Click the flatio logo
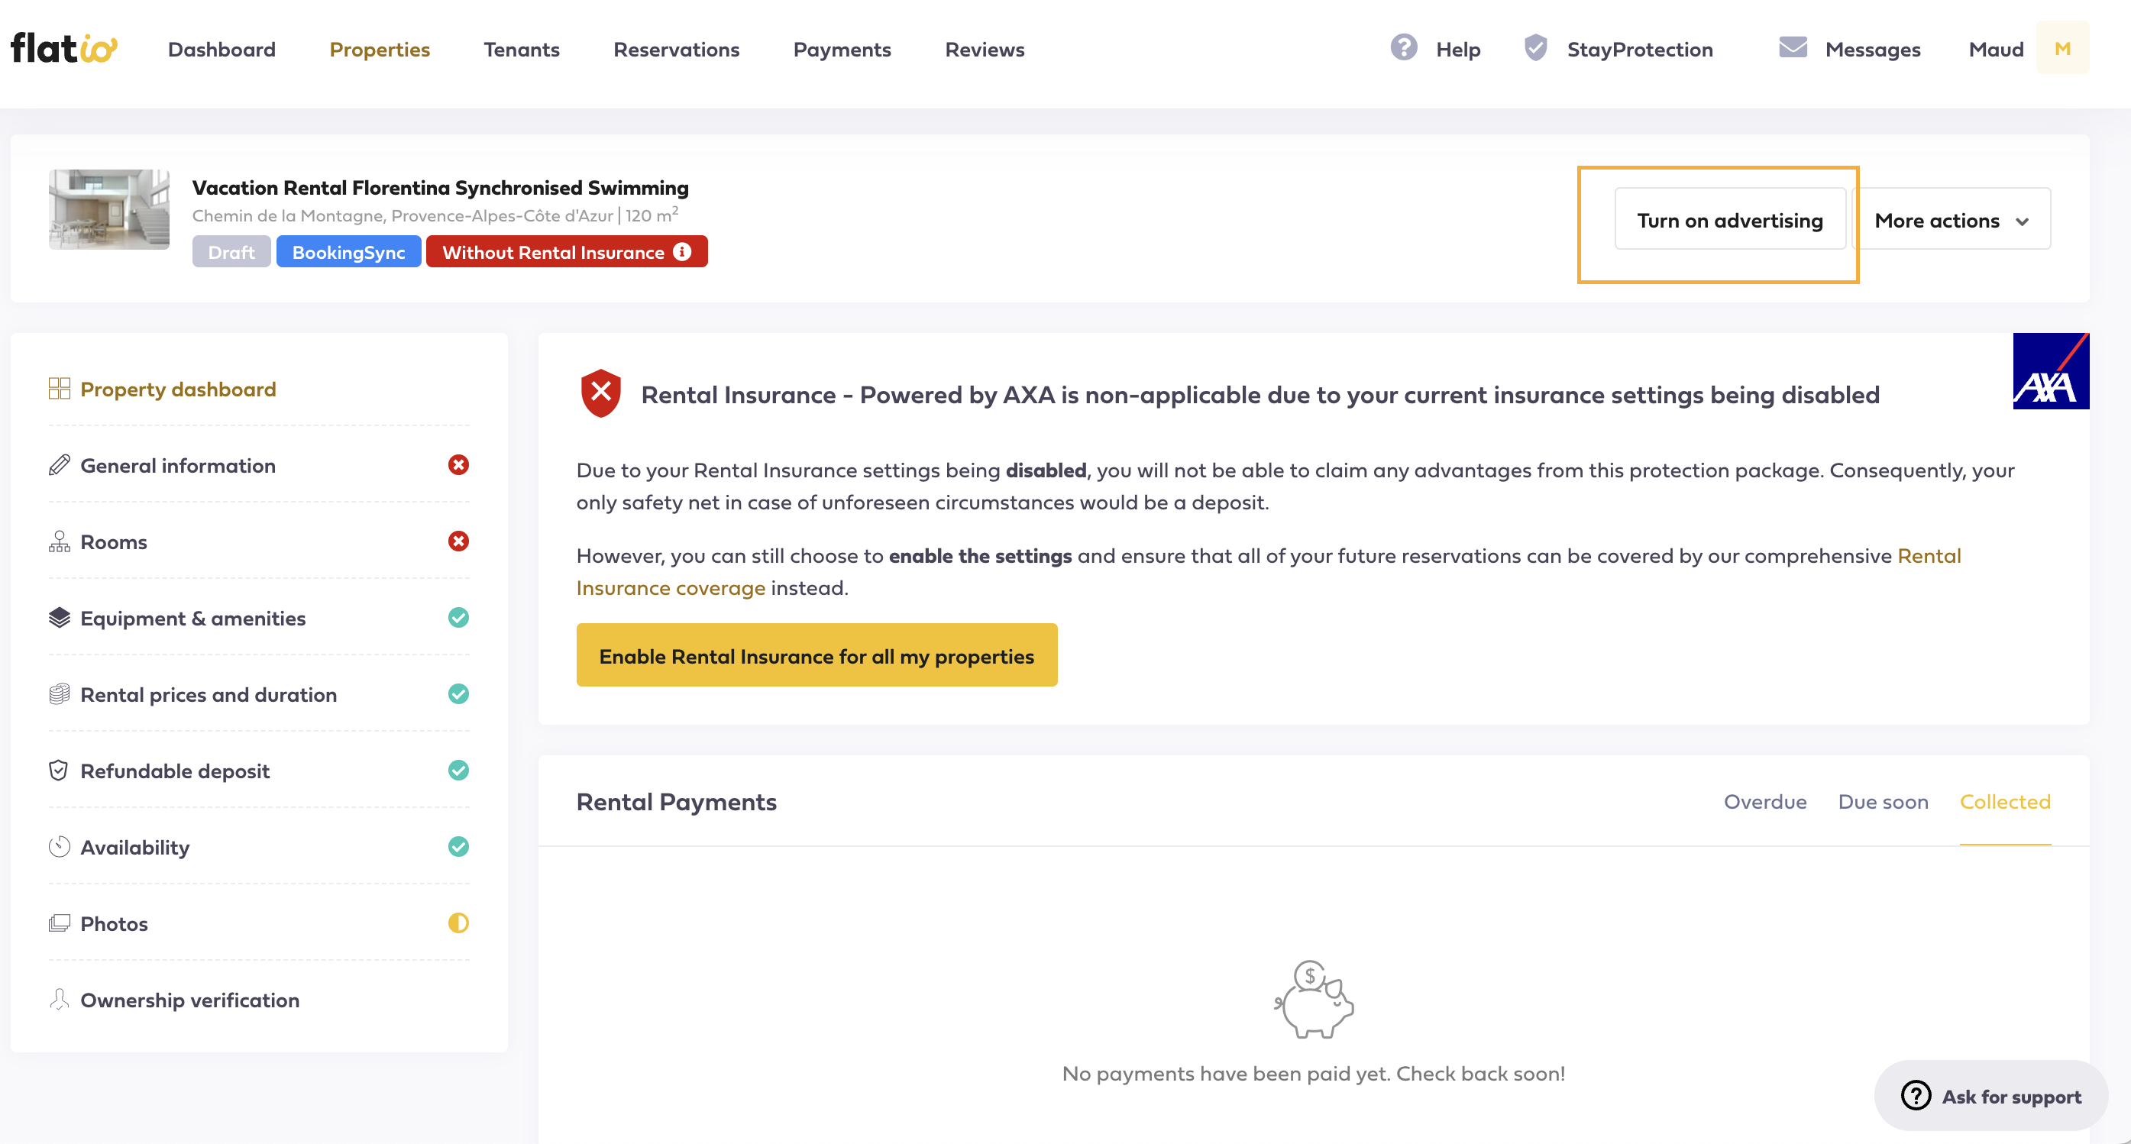The height and width of the screenshot is (1144, 2131). (x=63, y=48)
